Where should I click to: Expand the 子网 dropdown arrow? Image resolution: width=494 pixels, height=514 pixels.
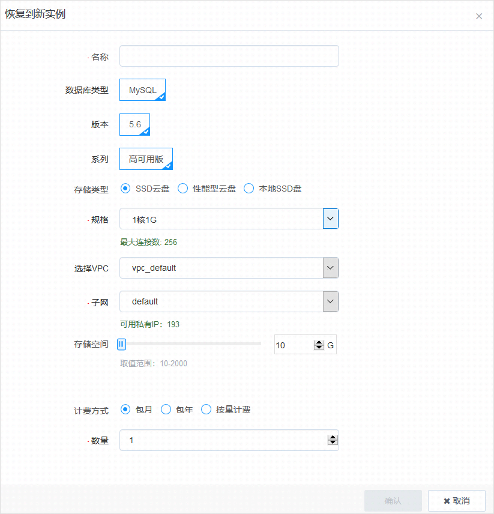coord(331,301)
